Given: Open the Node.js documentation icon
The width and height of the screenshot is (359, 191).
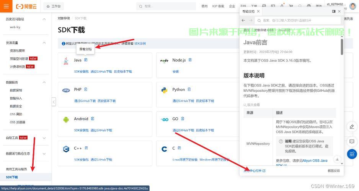Looking at the screenshot, I should point(190,60).
